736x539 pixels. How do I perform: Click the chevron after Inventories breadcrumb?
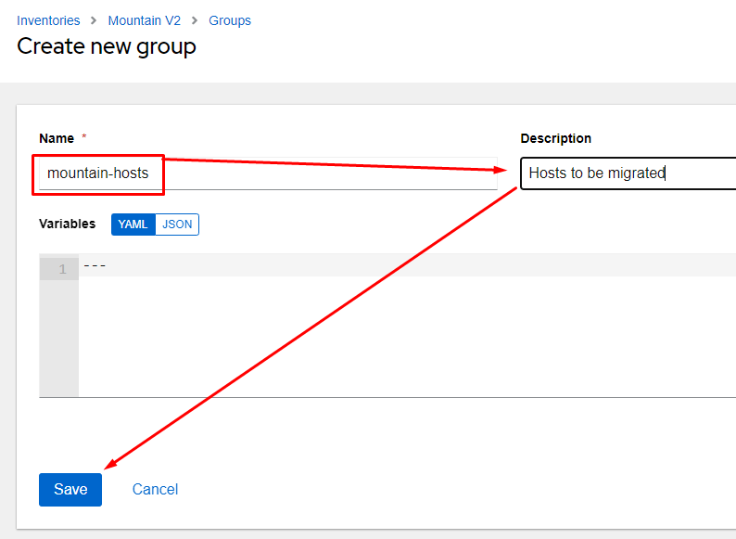tap(94, 20)
